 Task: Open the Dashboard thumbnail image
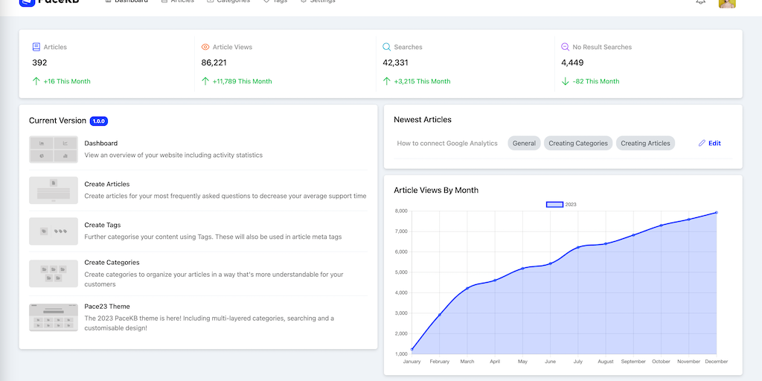54,150
